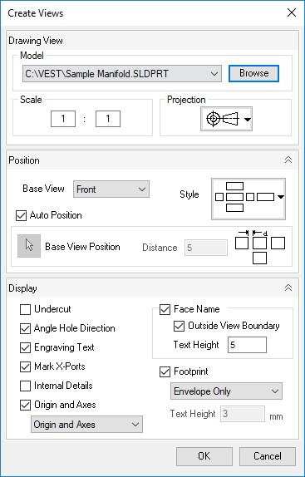Open the view layout Style picker
Image resolution: width=305 pixels, height=477 pixels.
(x=248, y=199)
